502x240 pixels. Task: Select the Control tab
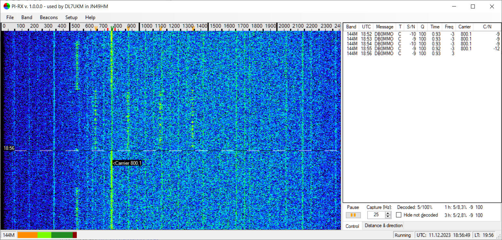[x=352, y=226]
